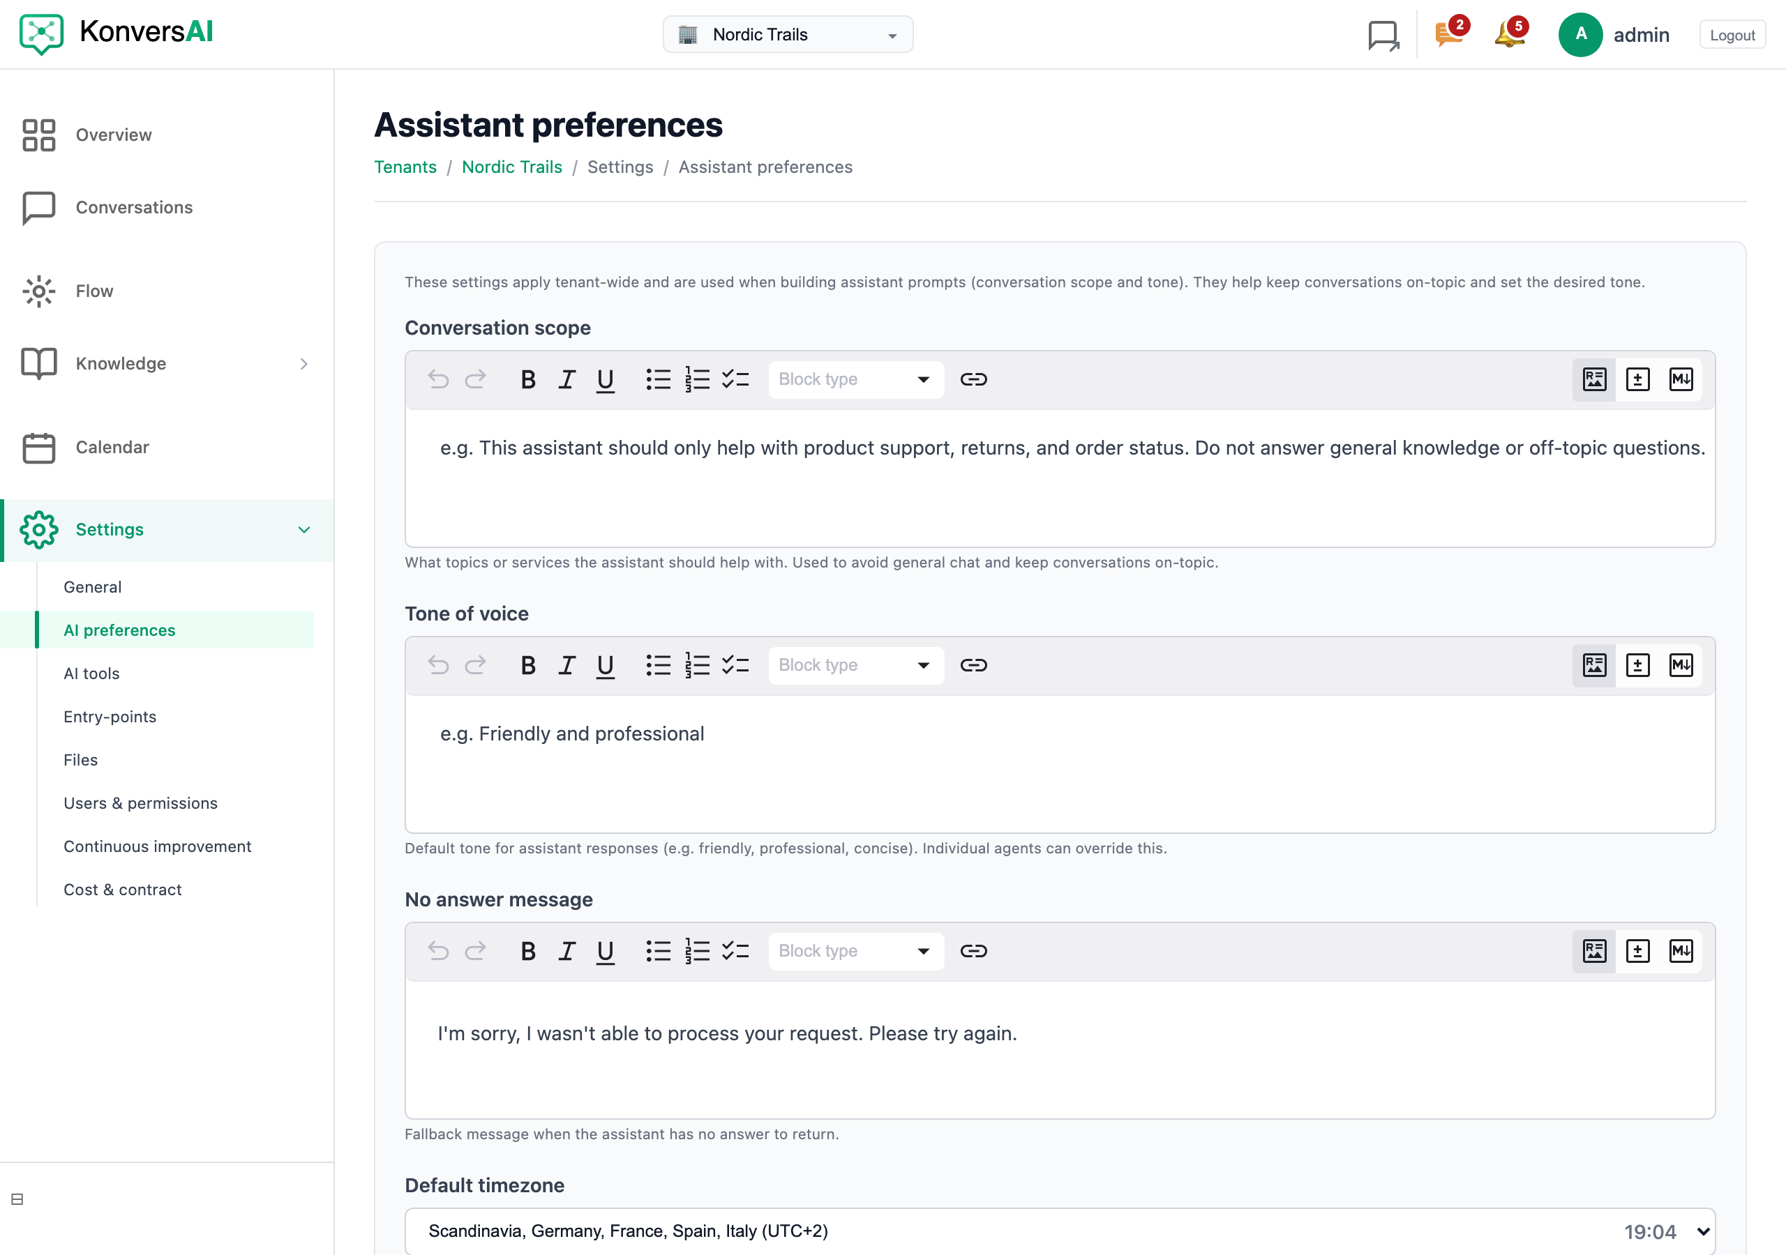Screen dimensions: 1786x1255
Task: Redo in No answer message editor
Action: click(475, 951)
